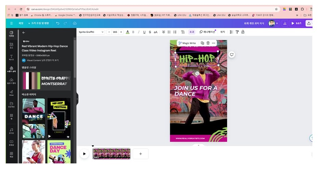Select the HIP-HOP text on canvas
The width and height of the screenshot is (319, 173).
coord(197,59)
